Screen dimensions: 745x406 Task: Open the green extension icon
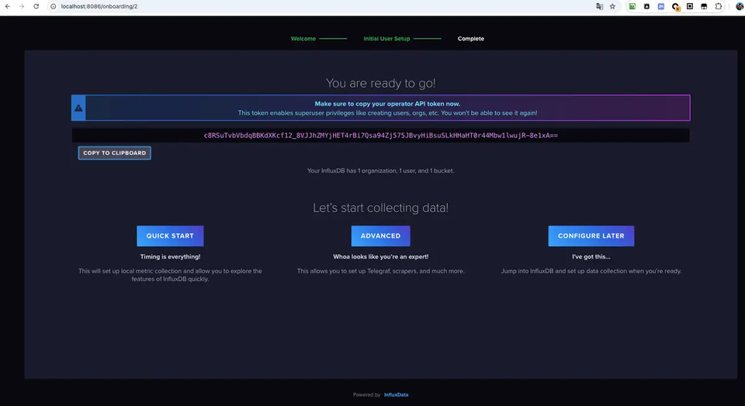coord(632,6)
